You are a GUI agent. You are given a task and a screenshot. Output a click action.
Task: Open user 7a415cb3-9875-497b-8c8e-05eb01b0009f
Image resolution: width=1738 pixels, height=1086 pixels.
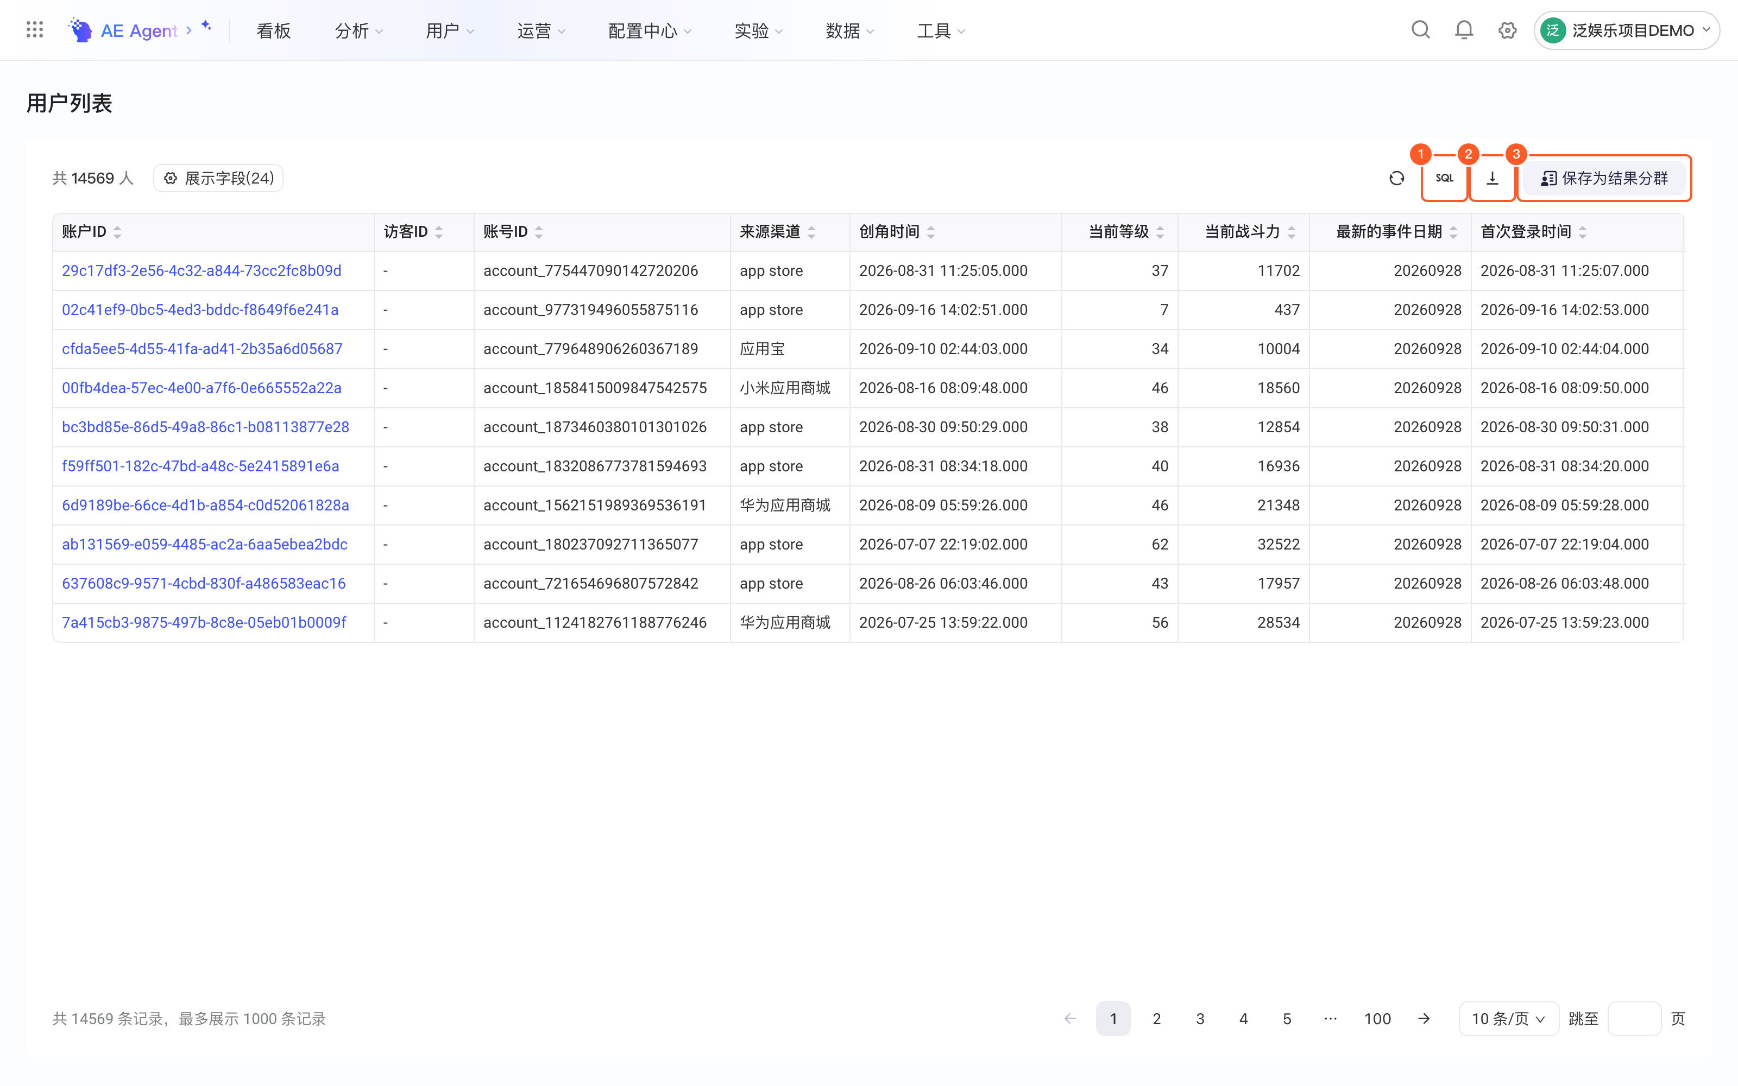pos(204,623)
